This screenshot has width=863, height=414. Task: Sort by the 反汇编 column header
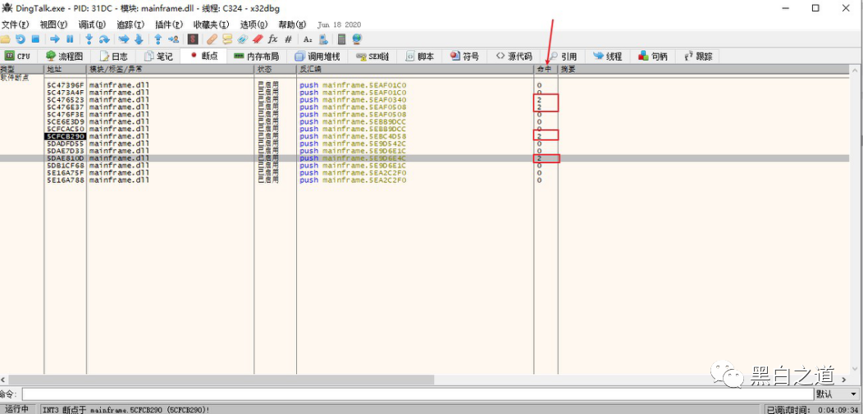[x=415, y=69]
